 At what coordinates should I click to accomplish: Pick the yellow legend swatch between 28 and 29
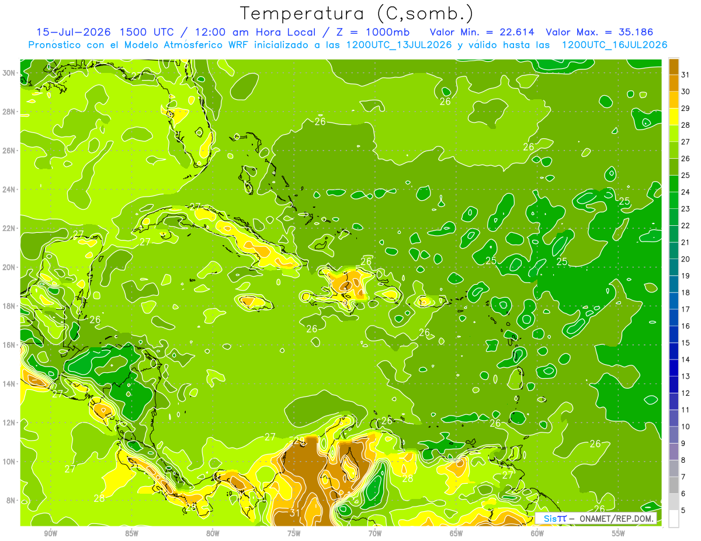pos(674,117)
